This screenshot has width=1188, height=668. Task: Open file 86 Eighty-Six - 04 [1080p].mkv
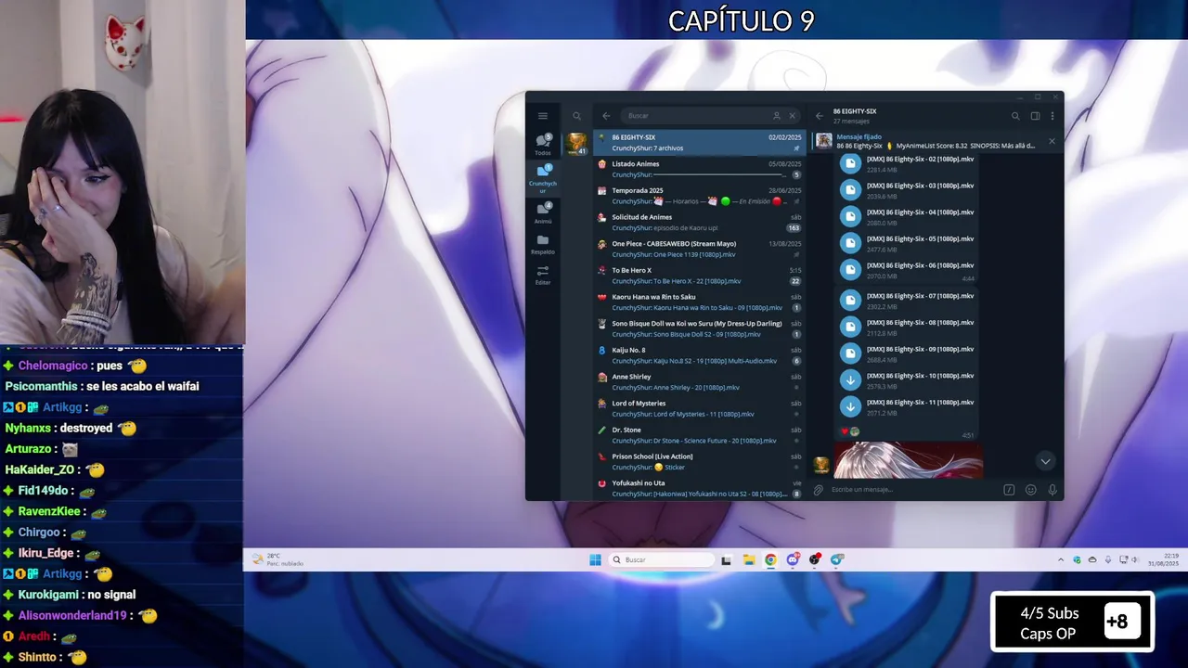tap(908, 217)
